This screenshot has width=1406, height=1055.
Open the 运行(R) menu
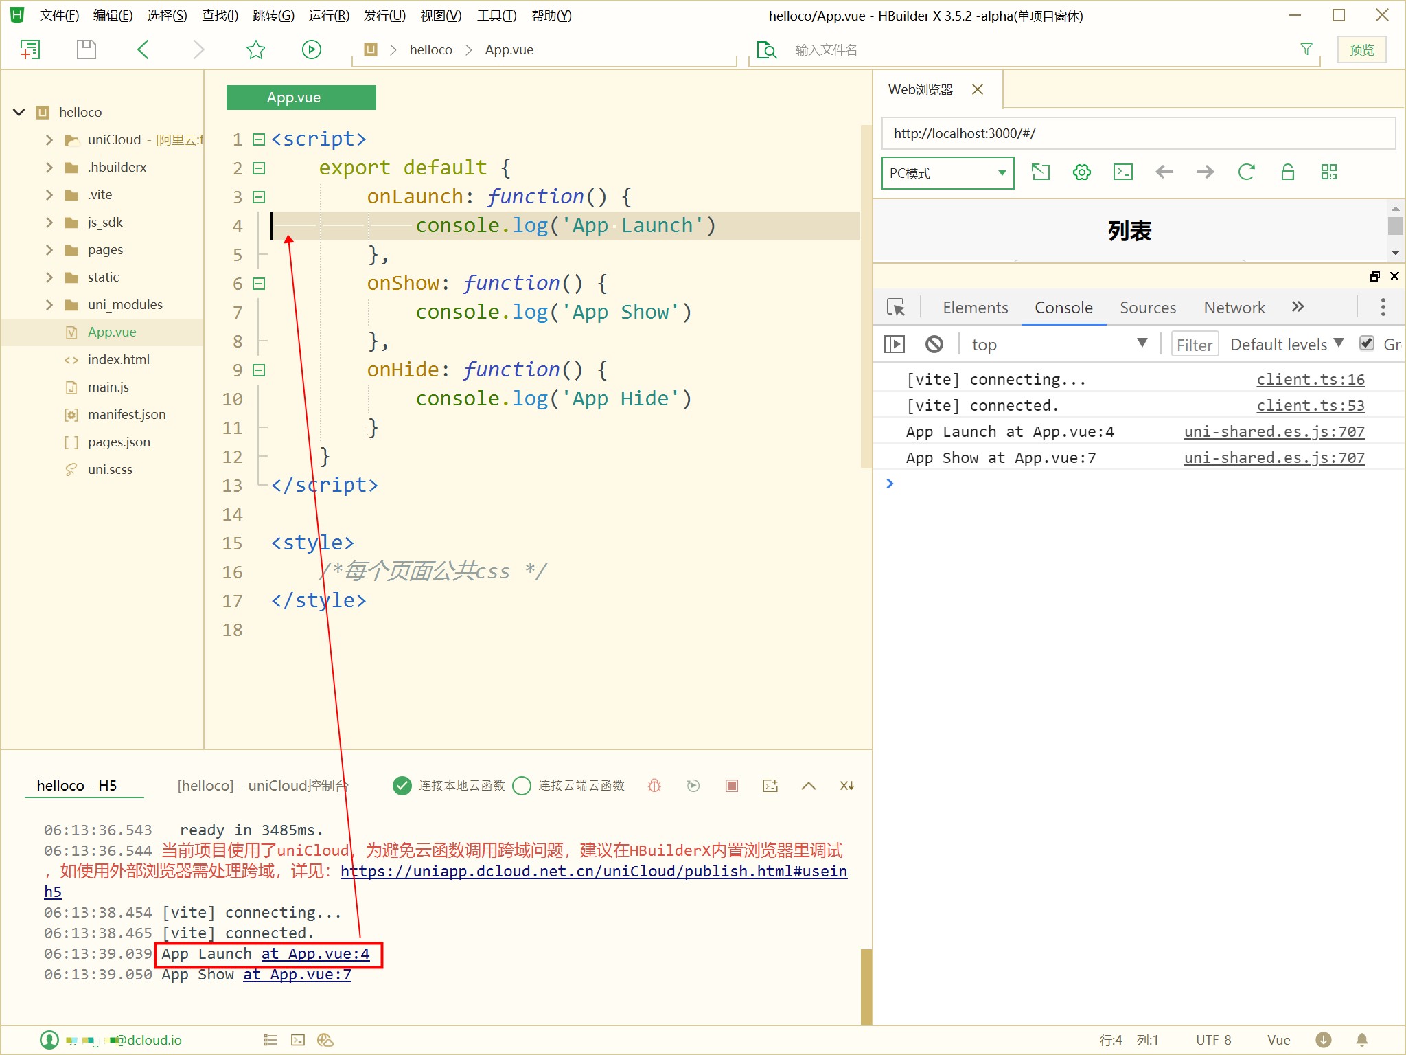pyautogui.click(x=329, y=15)
